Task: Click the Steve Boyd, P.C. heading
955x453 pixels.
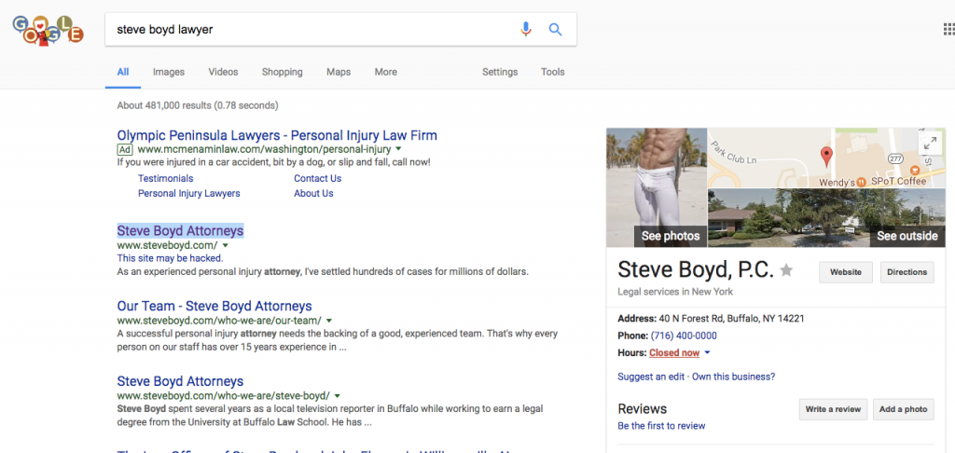Action: click(696, 270)
